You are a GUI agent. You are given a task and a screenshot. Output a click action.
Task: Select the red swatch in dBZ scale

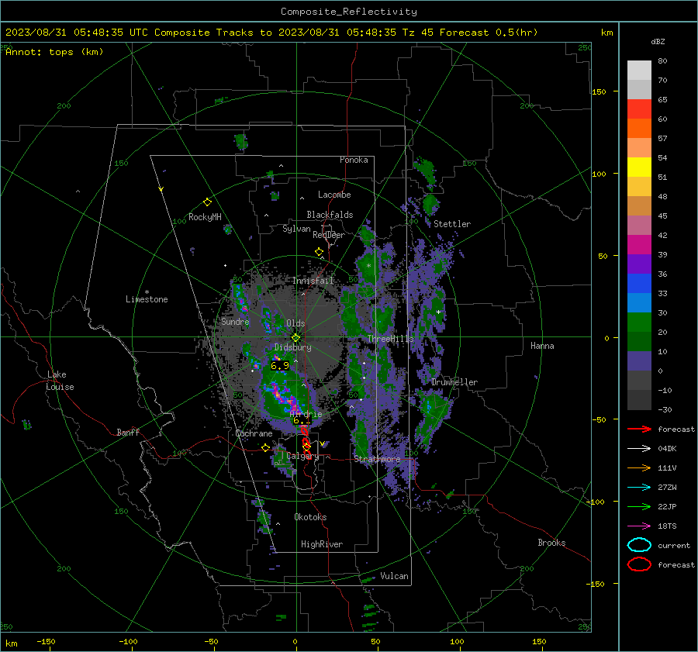pos(639,109)
